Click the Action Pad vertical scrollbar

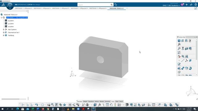[x=196, y=50]
